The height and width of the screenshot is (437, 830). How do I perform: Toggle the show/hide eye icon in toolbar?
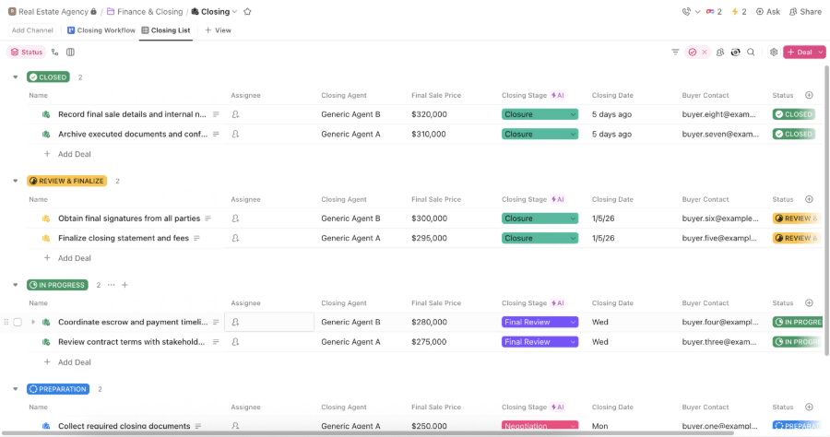pos(735,52)
